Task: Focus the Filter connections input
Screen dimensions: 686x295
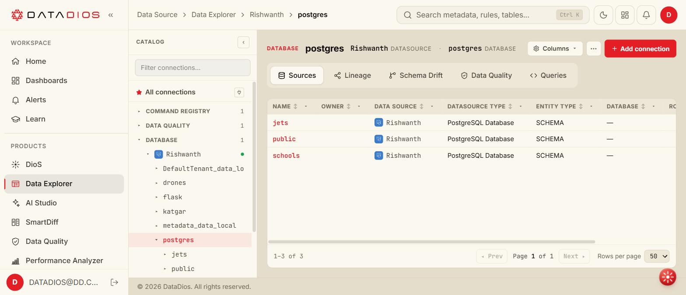Action: tap(192, 68)
